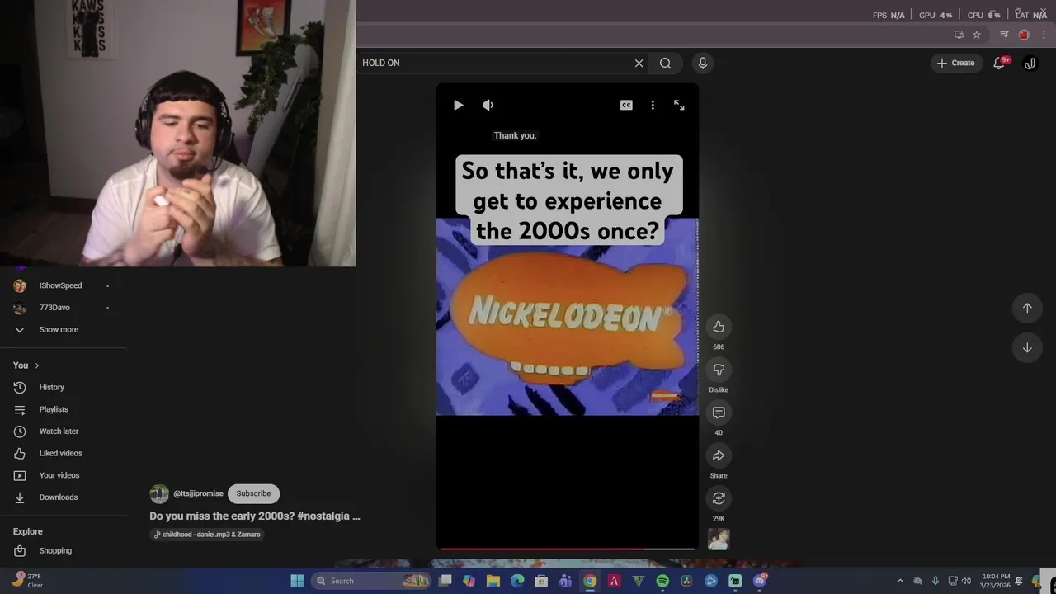Click the Windows taskbar Search box

pos(370,581)
